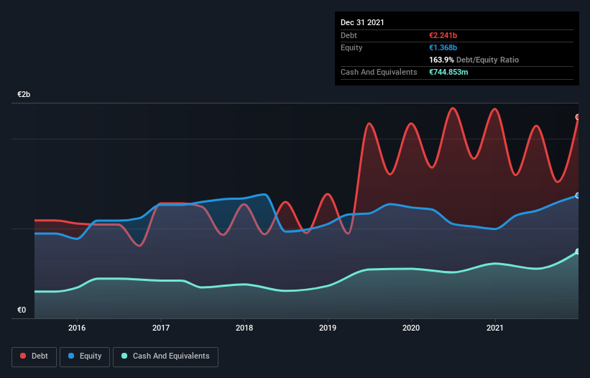Click the Equity label in tooltip

pos(351,47)
